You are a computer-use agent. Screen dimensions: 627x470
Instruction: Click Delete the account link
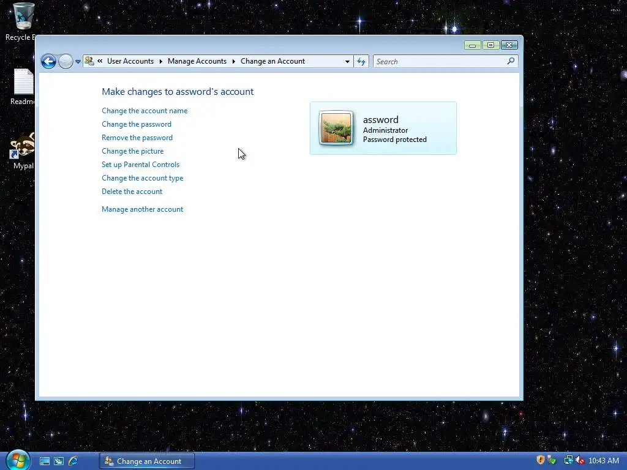132,192
